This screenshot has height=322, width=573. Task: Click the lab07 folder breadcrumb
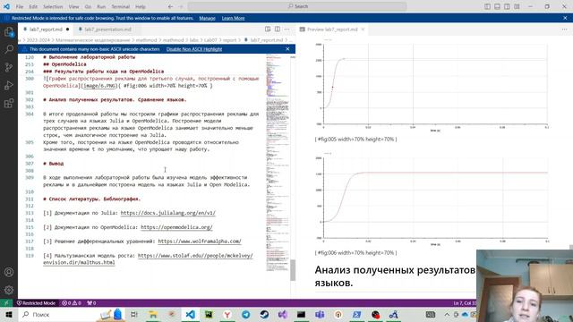(x=210, y=39)
